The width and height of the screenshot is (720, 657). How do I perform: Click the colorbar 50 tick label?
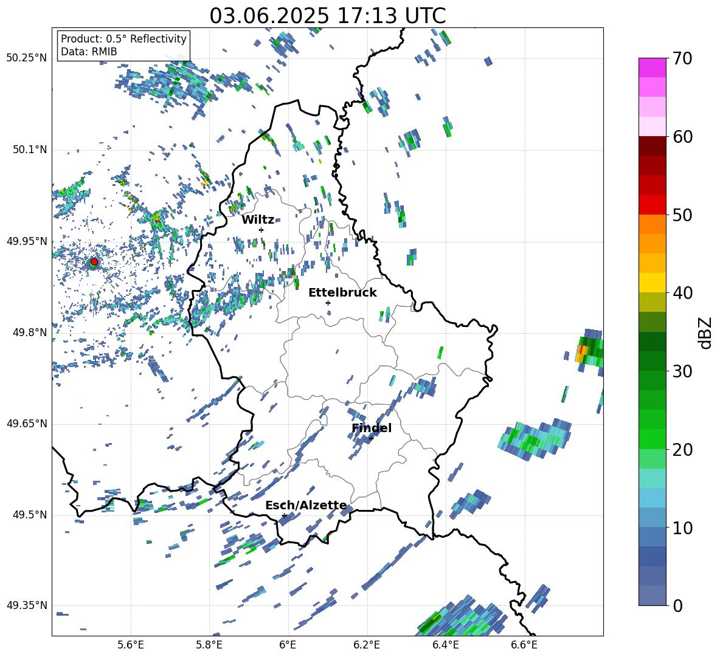coord(683,215)
